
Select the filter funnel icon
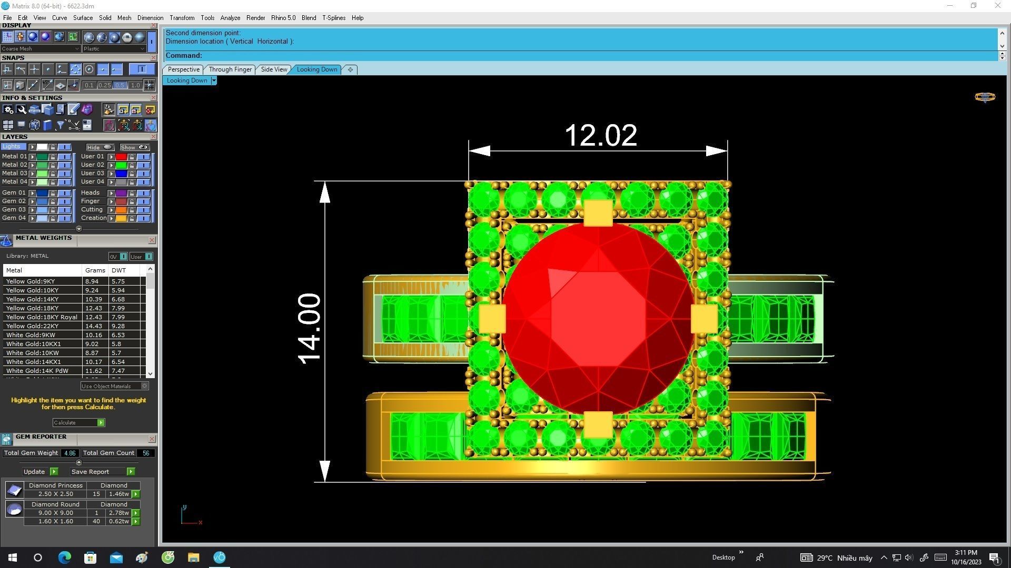(x=60, y=125)
